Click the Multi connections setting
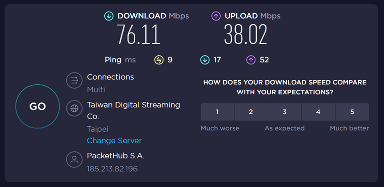This screenshot has width=384, height=187. pos(96,89)
